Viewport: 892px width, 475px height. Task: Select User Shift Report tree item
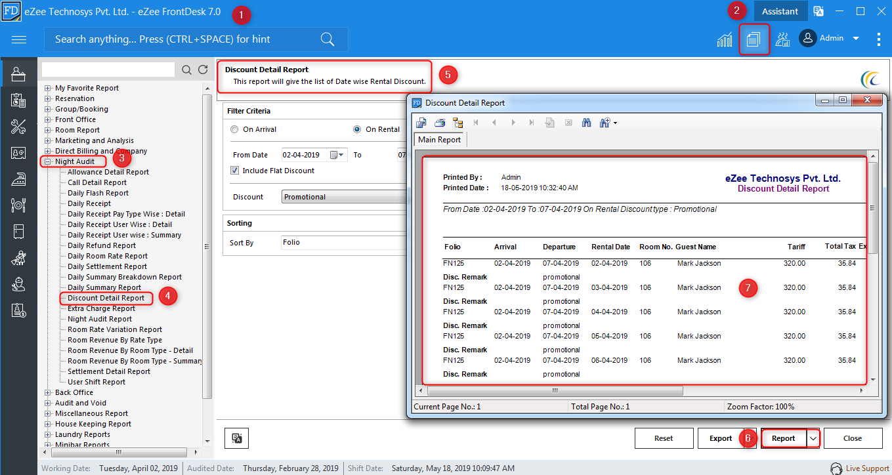coord(96,382)
